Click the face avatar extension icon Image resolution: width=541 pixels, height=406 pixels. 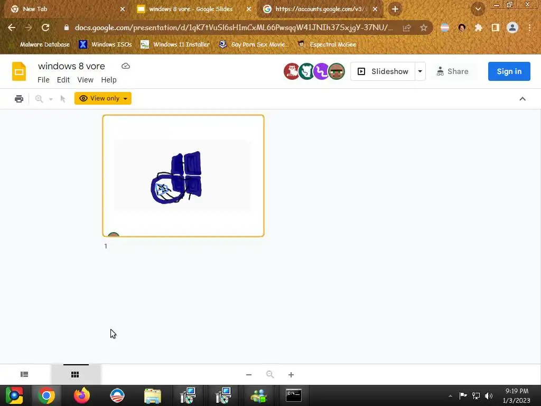tap(462, 27)
